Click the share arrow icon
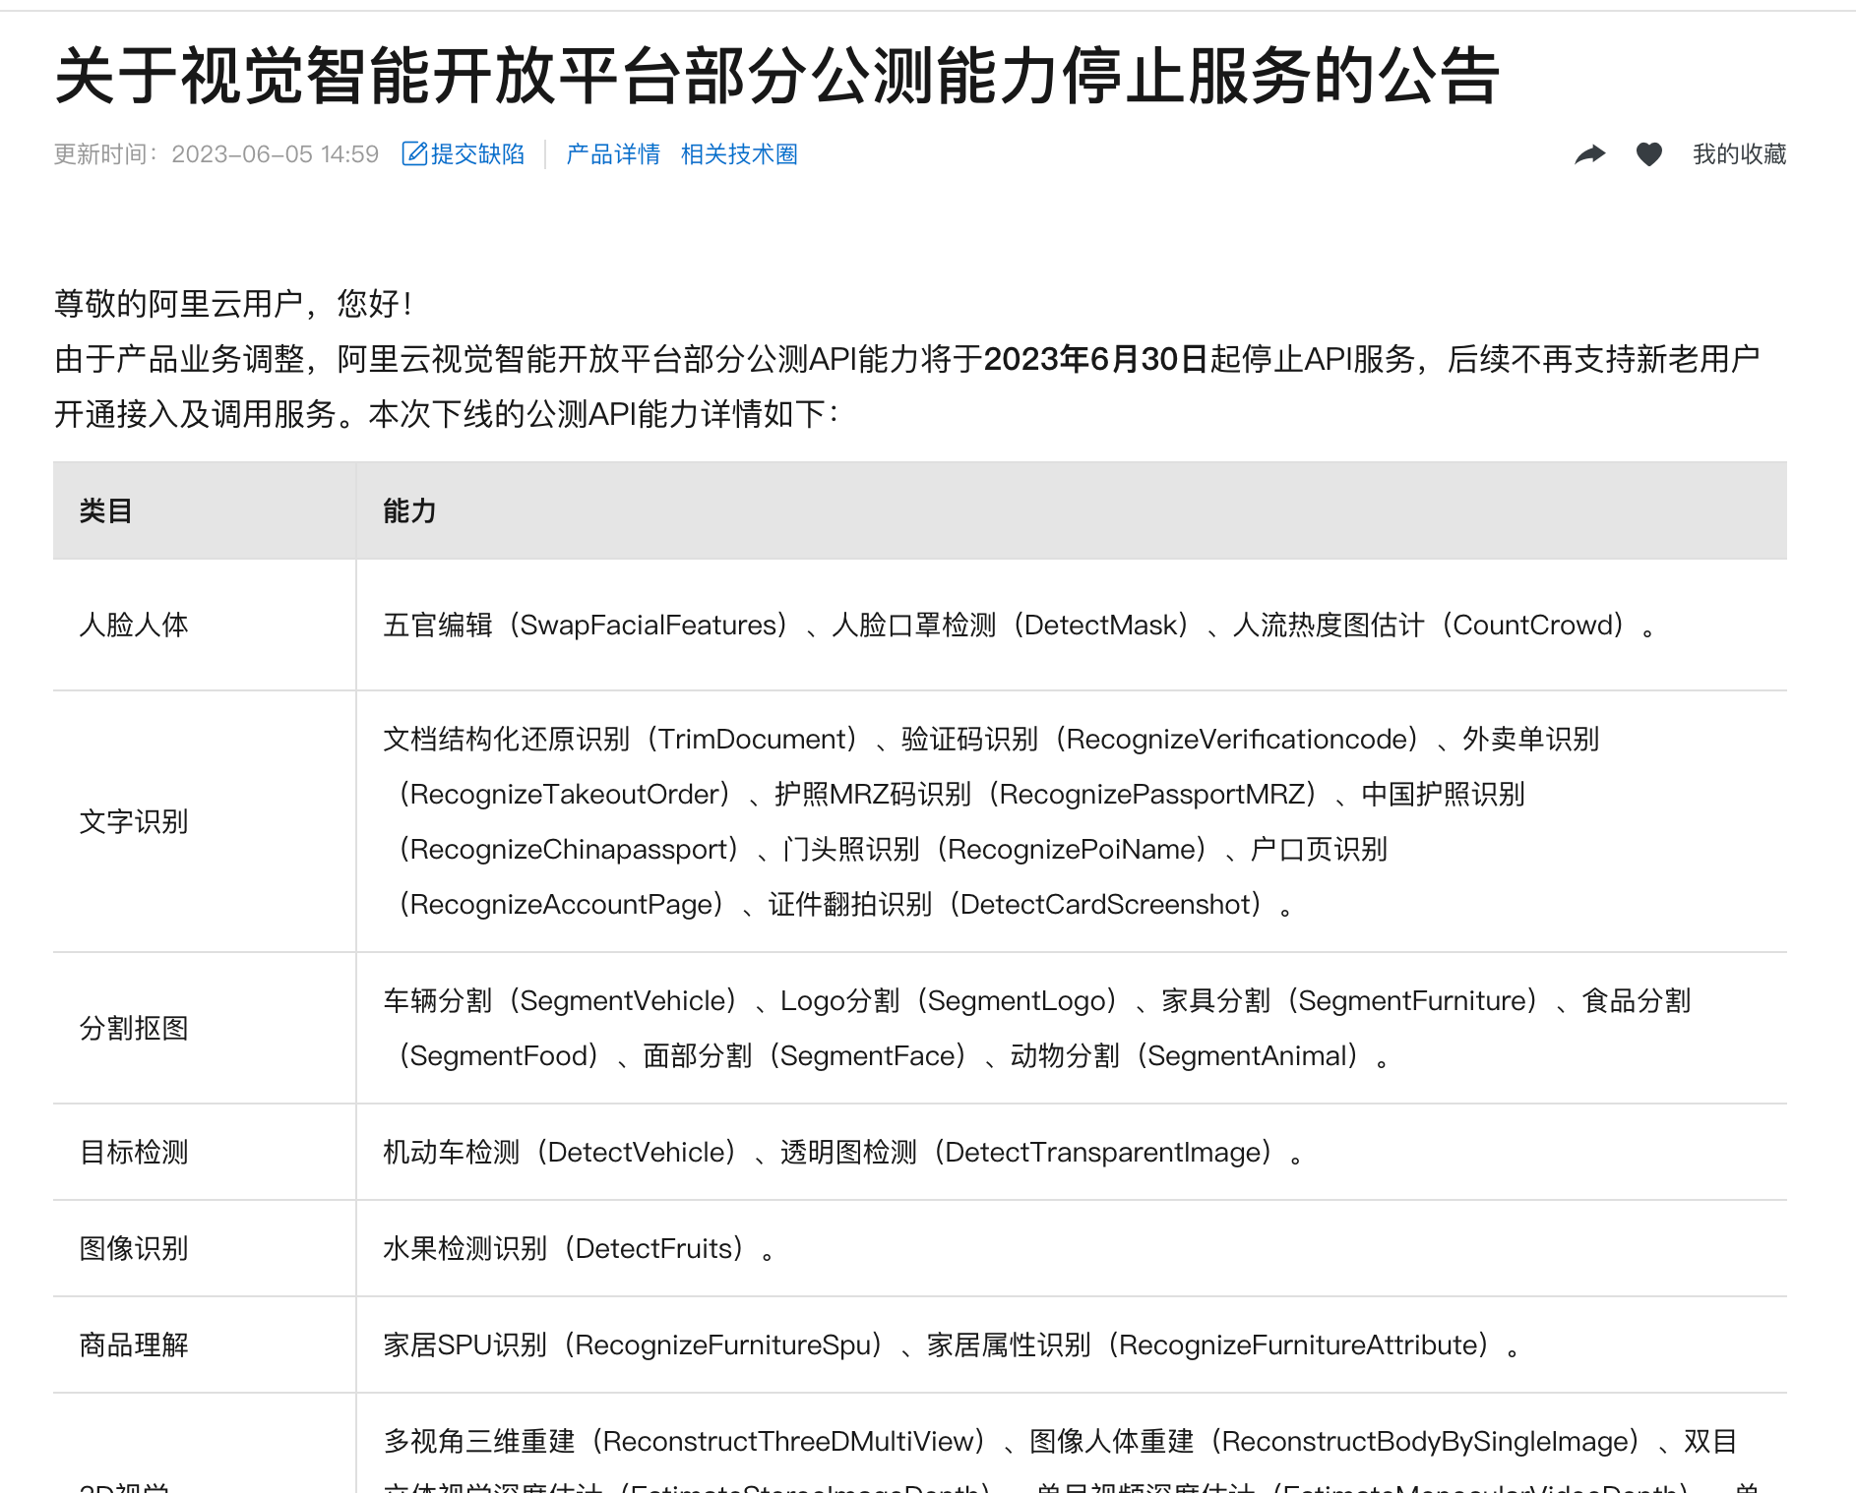 point(1589,154)
